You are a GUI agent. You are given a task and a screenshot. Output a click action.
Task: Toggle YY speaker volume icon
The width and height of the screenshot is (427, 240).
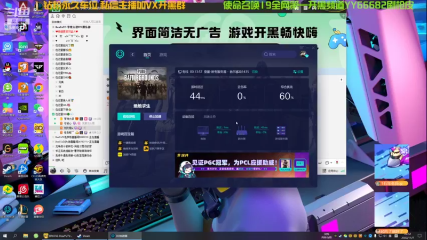pos(62,171)
